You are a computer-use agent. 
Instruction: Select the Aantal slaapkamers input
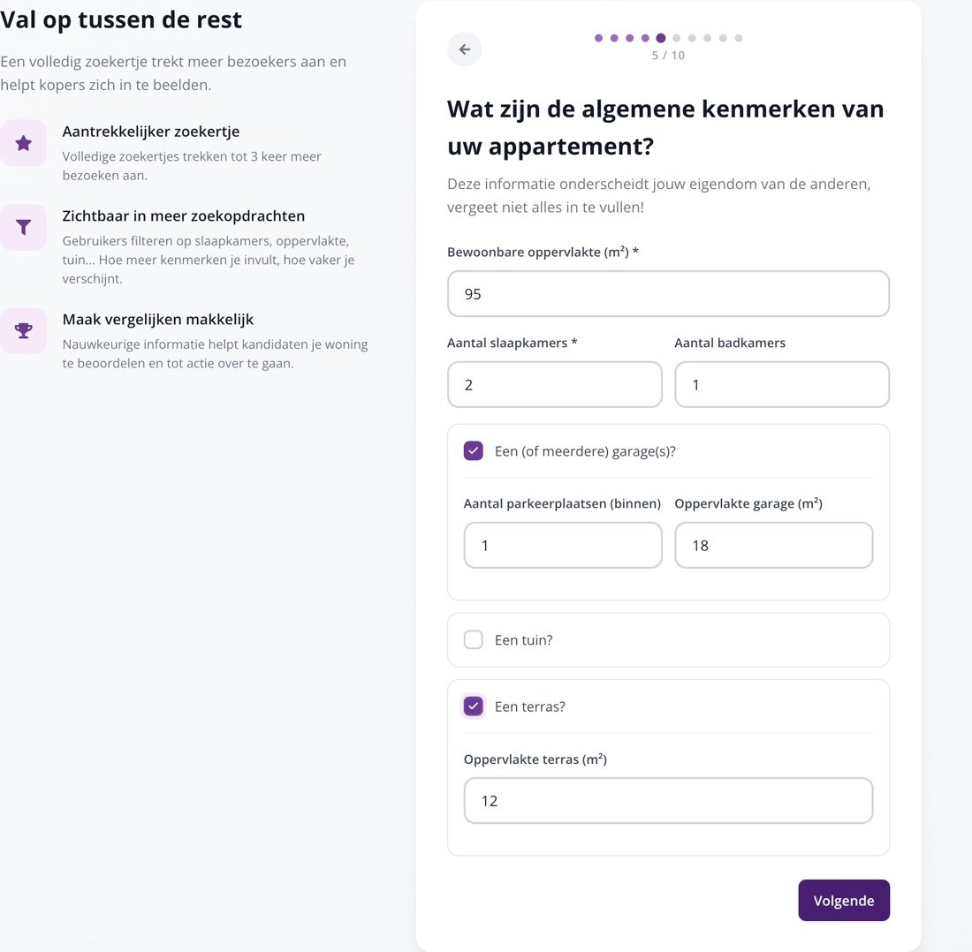point(555,385)
